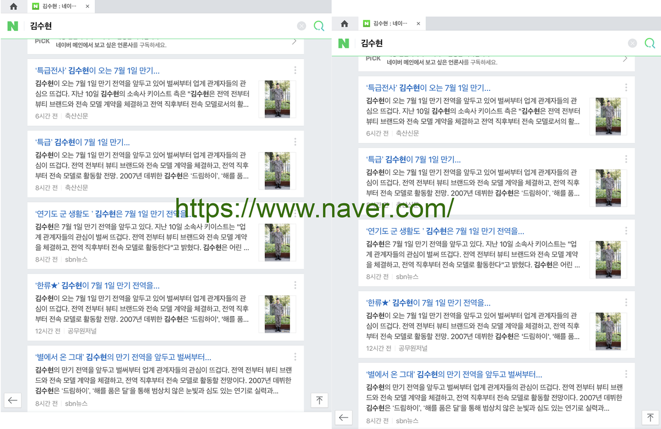Open the PICK subscription chevron in right window
This screenshot has height=429, width=661.
point(625,58)
